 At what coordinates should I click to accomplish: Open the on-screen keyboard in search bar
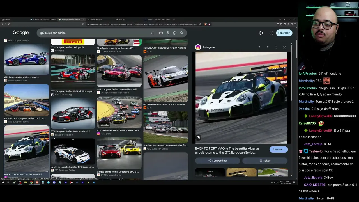point(161,33)
